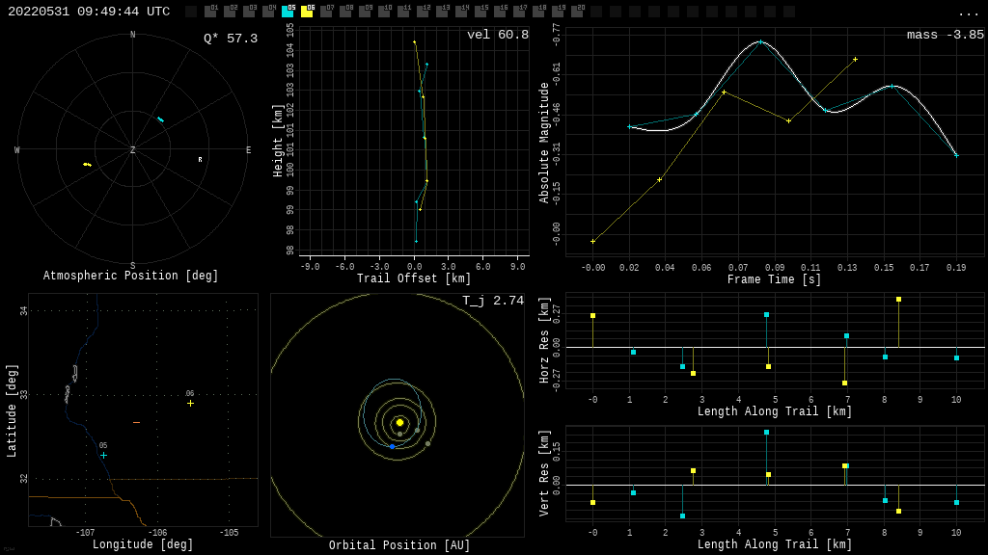This screenshot has height=555, width=988.
Task: Click the mass -3.85 readout
Action: tap(945, 35)
